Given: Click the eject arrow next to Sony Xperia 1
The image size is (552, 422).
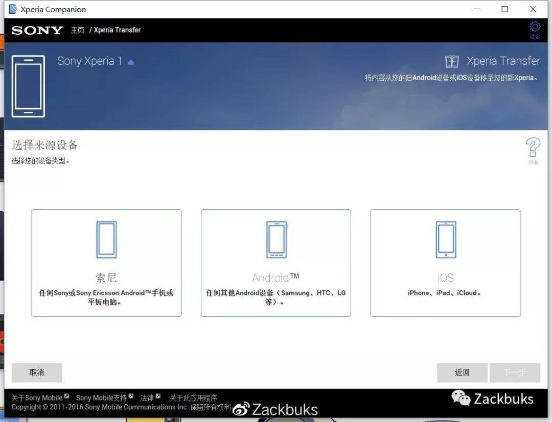Looking at the screenshot, I should pos(131,62).
